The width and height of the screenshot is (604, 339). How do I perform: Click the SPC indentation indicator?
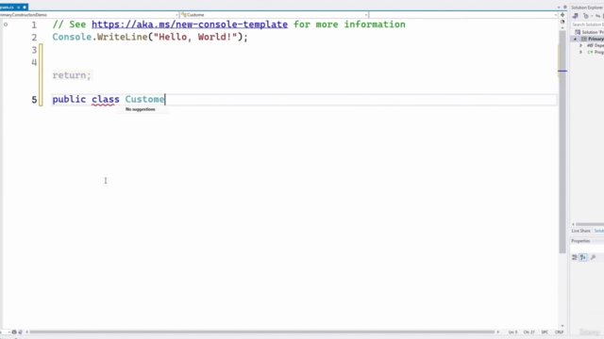(545, 332)
